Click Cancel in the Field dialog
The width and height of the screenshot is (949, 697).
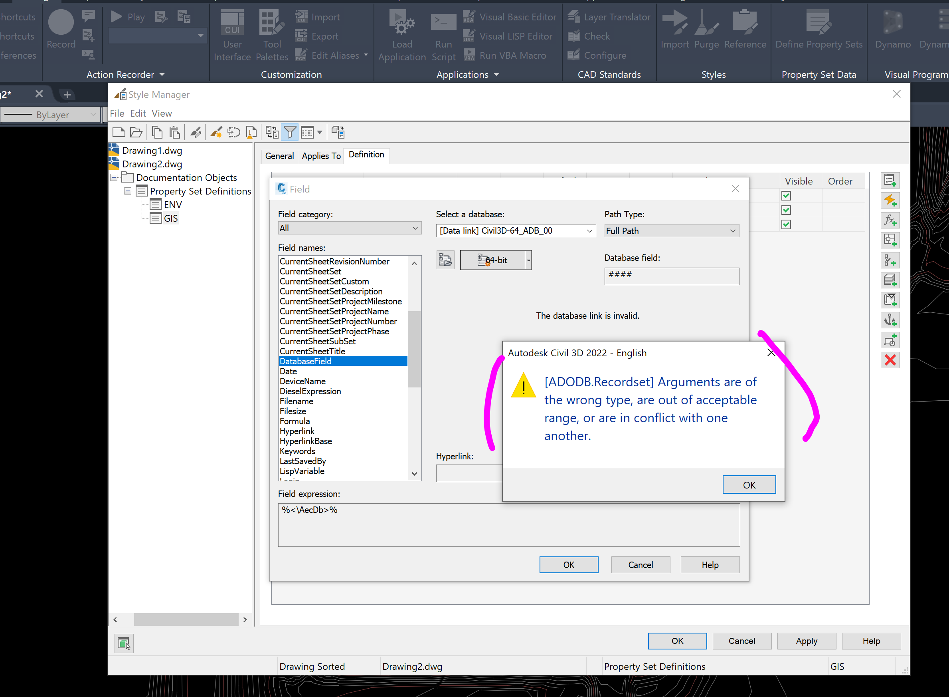click(x=641, y=565)
